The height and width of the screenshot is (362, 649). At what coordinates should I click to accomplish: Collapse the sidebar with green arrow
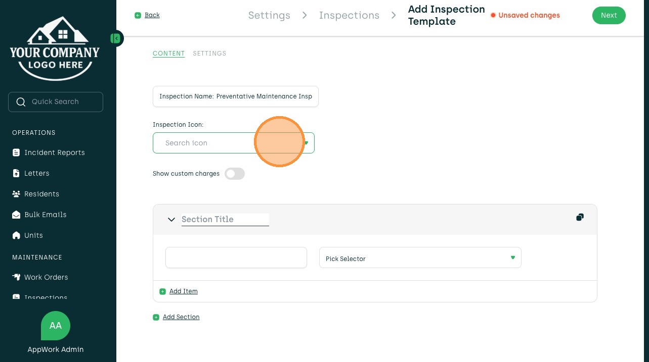tap(116, 38)
